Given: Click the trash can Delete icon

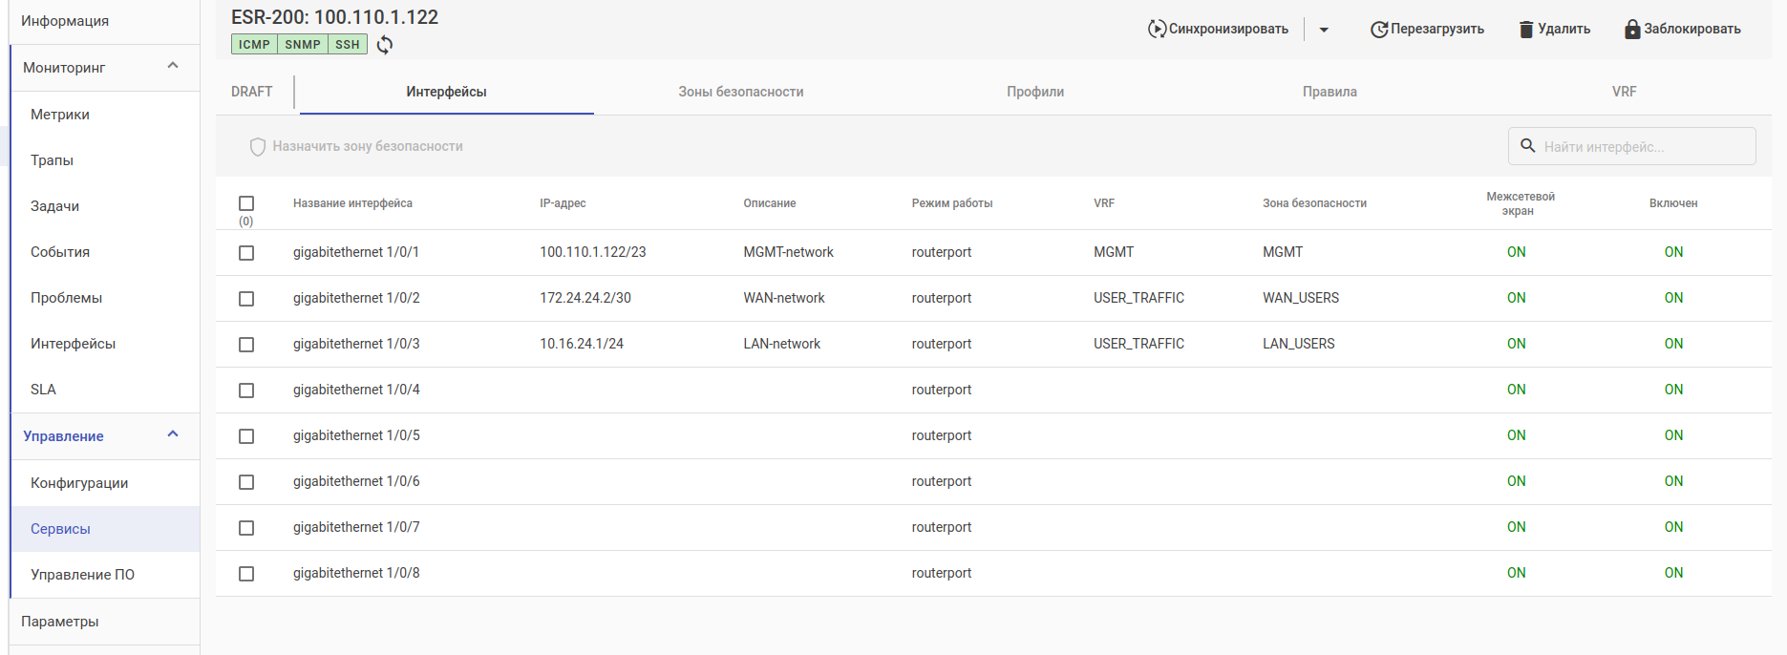Looking at the screenshot, I should tap(1526, 30).
